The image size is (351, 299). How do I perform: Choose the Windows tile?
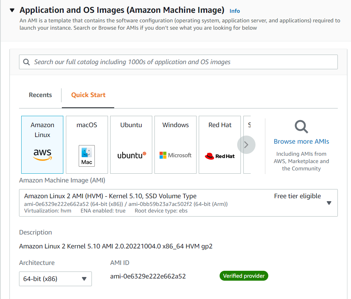click(x=176, y=145)
